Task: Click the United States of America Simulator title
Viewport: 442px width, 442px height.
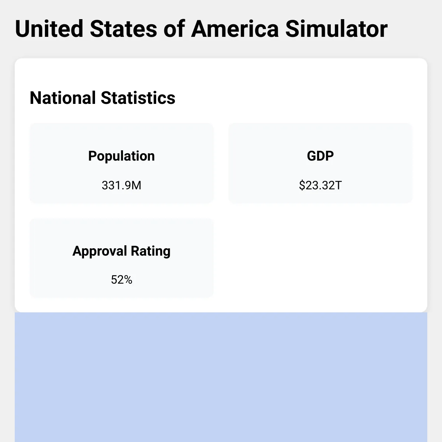Action: (201, 29)
